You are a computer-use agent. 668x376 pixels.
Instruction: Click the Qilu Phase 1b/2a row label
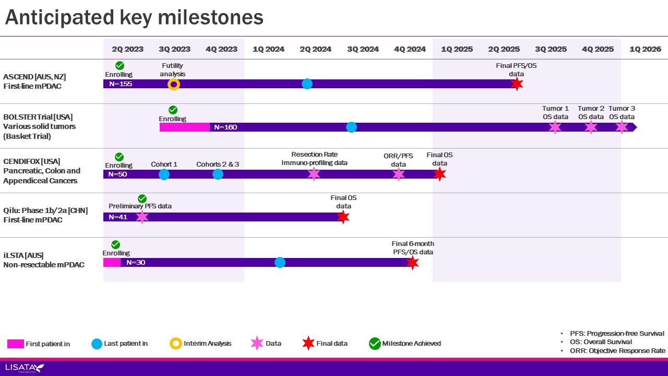click(45, 215)
